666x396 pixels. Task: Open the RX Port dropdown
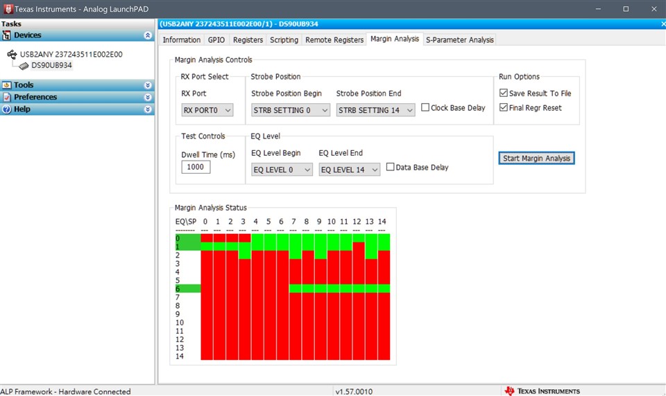pyautogui.click(x=207, y=110)
